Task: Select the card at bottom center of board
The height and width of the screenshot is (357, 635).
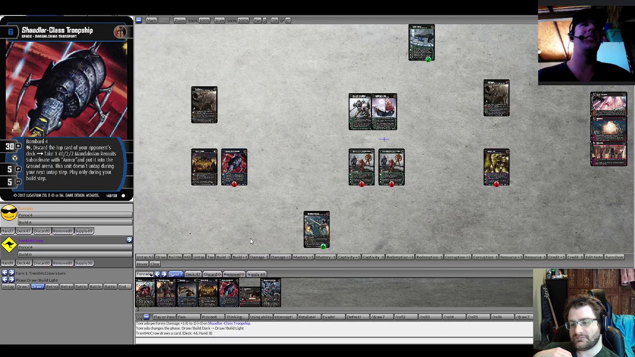Action: click(x=317, y=230)
